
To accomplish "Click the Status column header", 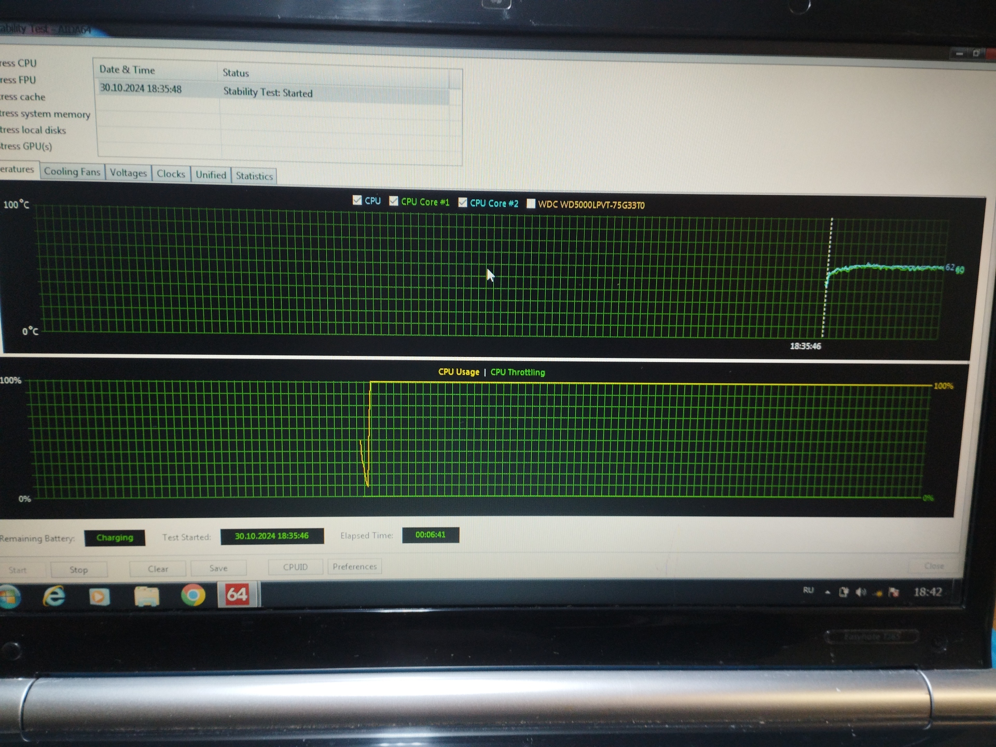I will (333, 73).
